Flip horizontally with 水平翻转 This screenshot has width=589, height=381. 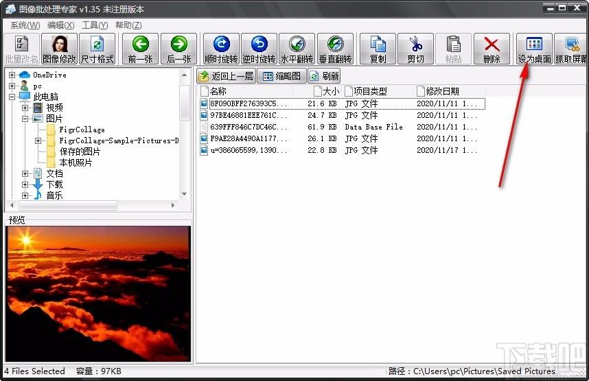(297, 49)
